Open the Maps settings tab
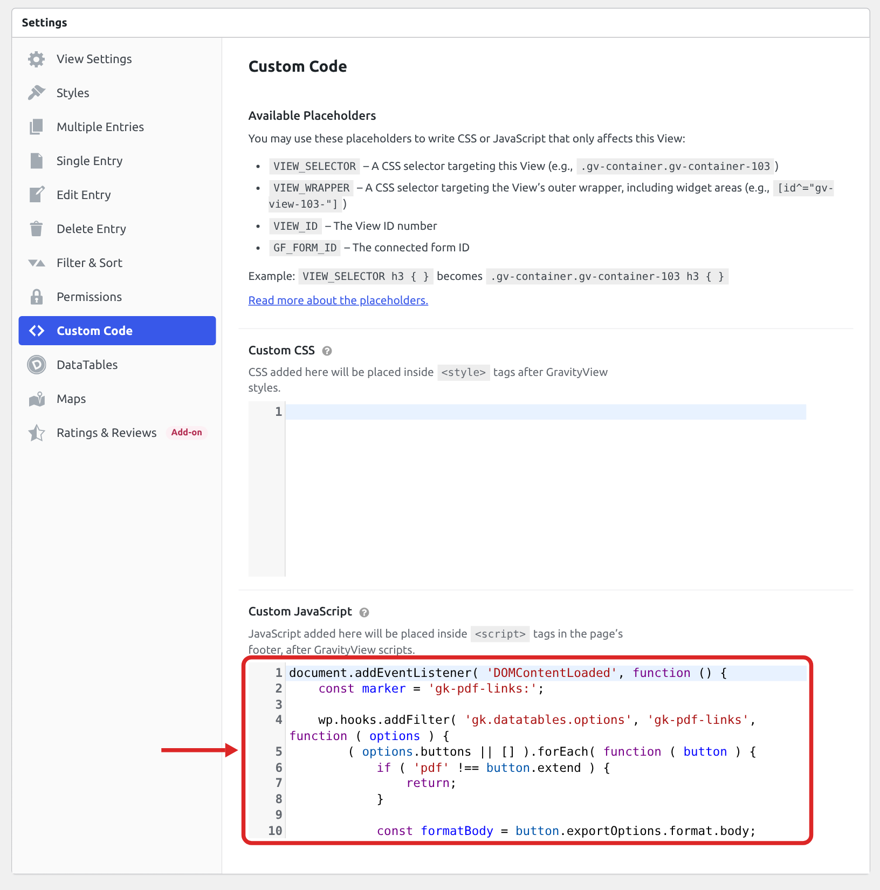Viewport: 880px width, 890px height. point(117,399)
